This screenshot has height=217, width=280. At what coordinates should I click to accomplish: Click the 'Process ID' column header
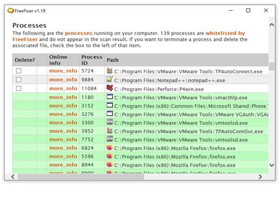point(92,60)
